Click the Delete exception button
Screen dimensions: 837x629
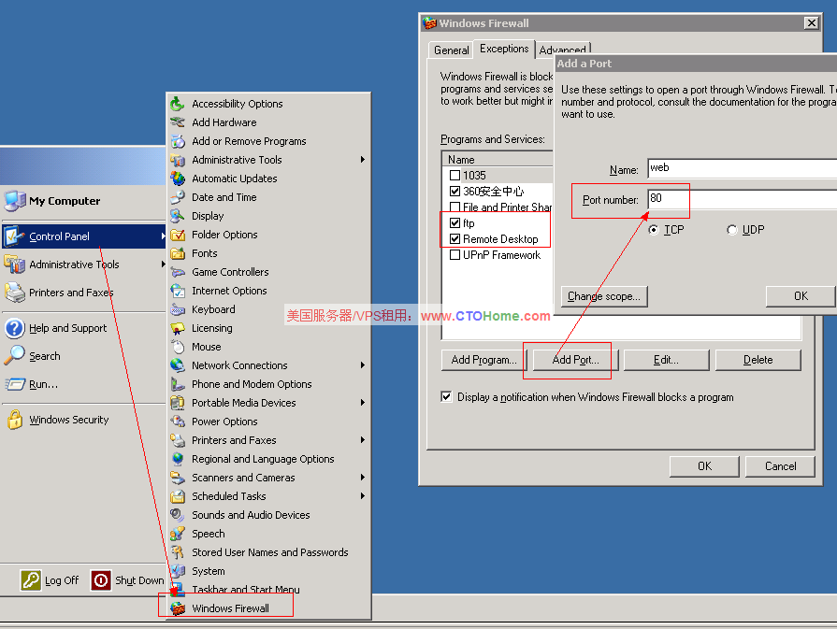coord(758,360)
